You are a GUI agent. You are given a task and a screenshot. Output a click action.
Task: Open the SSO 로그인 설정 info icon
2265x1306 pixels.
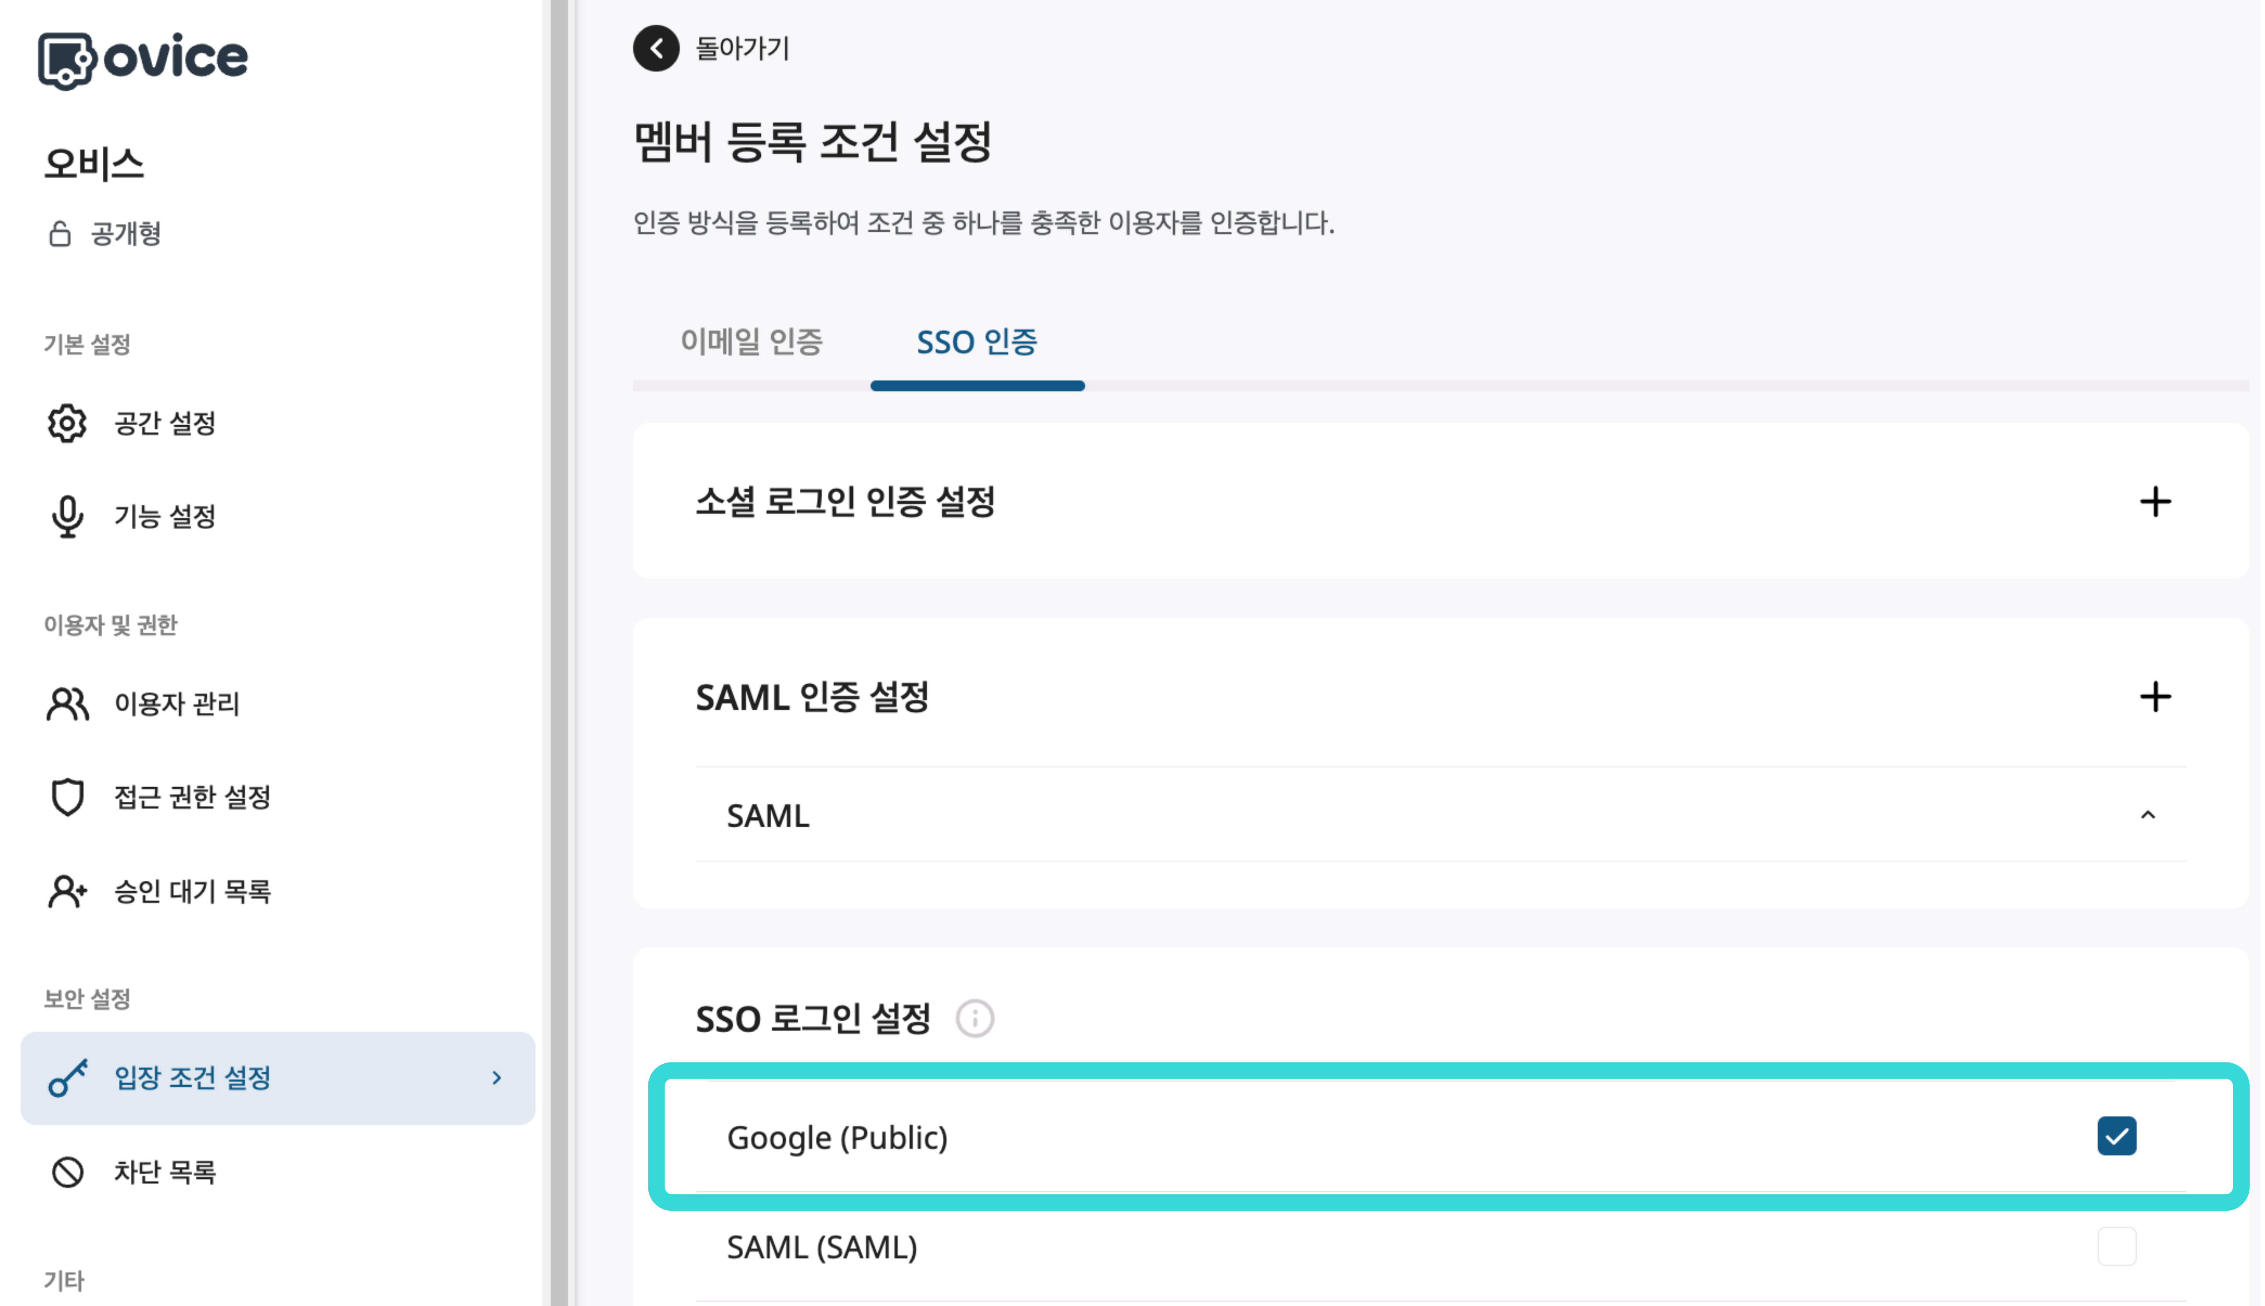tap(976, 1019)
